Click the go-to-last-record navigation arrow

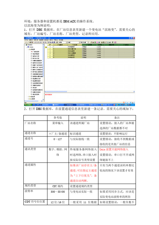click(41, 42)
